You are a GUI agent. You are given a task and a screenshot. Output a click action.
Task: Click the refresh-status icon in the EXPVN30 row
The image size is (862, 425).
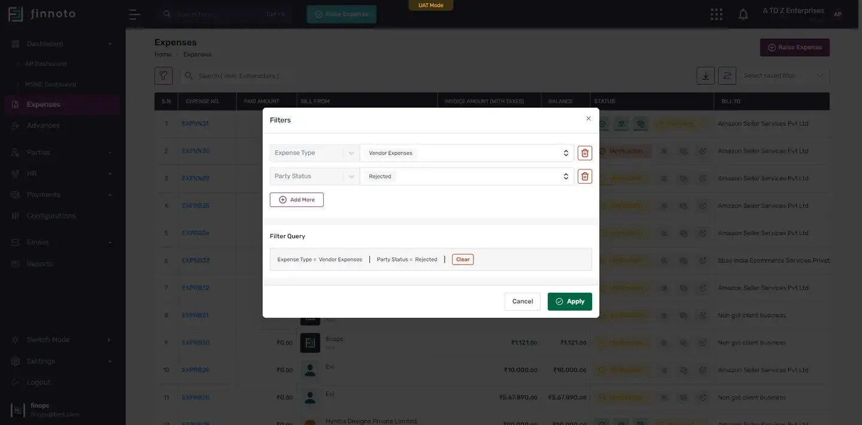pyautogui.click(x=703, y=151)
